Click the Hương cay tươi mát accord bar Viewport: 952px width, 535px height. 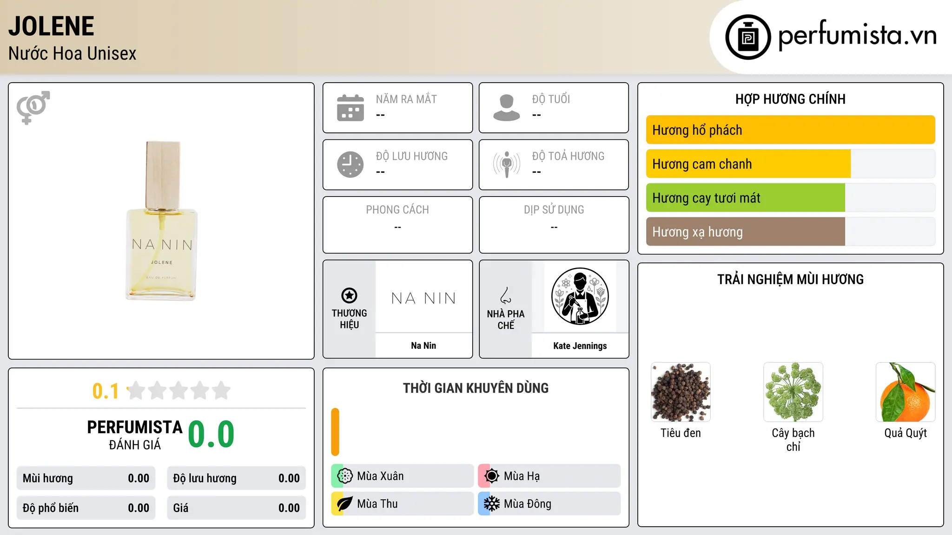[x=790, y=198]
